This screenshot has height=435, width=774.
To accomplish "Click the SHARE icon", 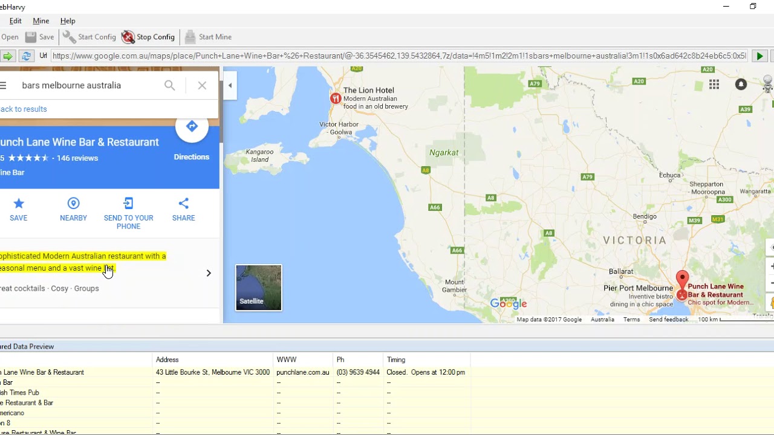I will (x=184, y=204).
